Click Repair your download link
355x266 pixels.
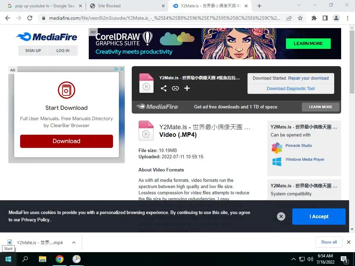pyautogui.click(x=308, y=78)
